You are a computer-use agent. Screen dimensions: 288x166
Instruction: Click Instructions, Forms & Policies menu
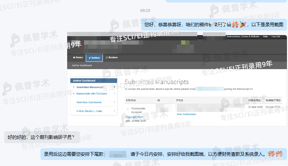click(x=243, y=36)
